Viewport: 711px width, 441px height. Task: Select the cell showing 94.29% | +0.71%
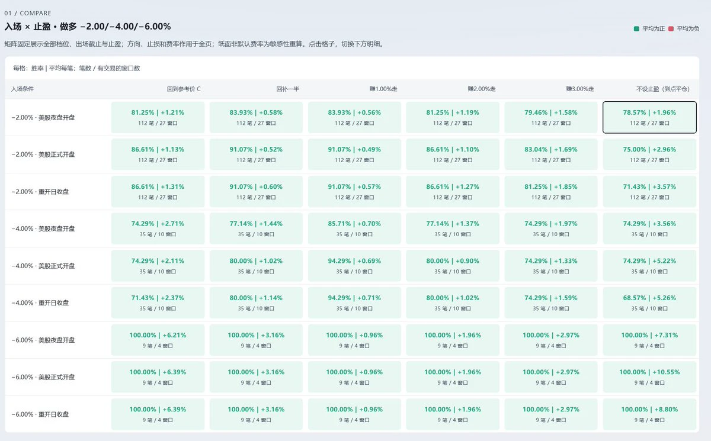354,303
